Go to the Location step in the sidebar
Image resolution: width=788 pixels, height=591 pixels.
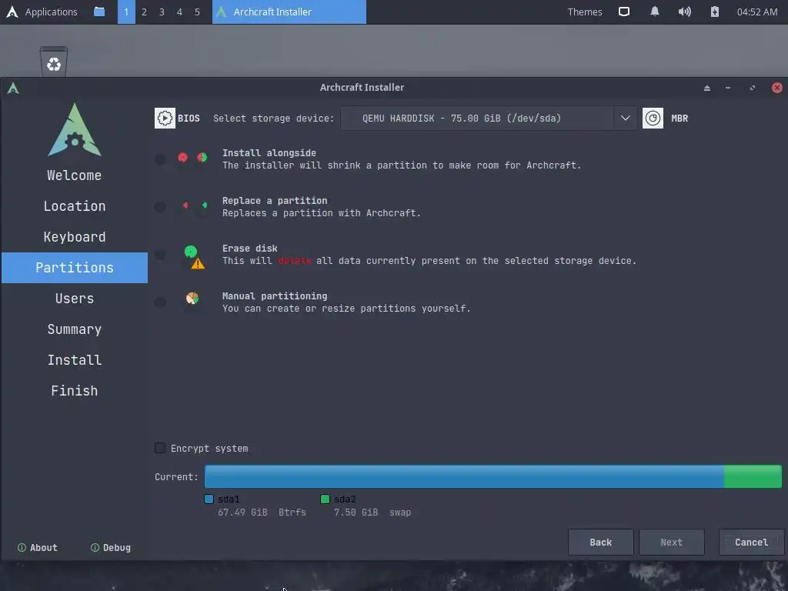75,206
